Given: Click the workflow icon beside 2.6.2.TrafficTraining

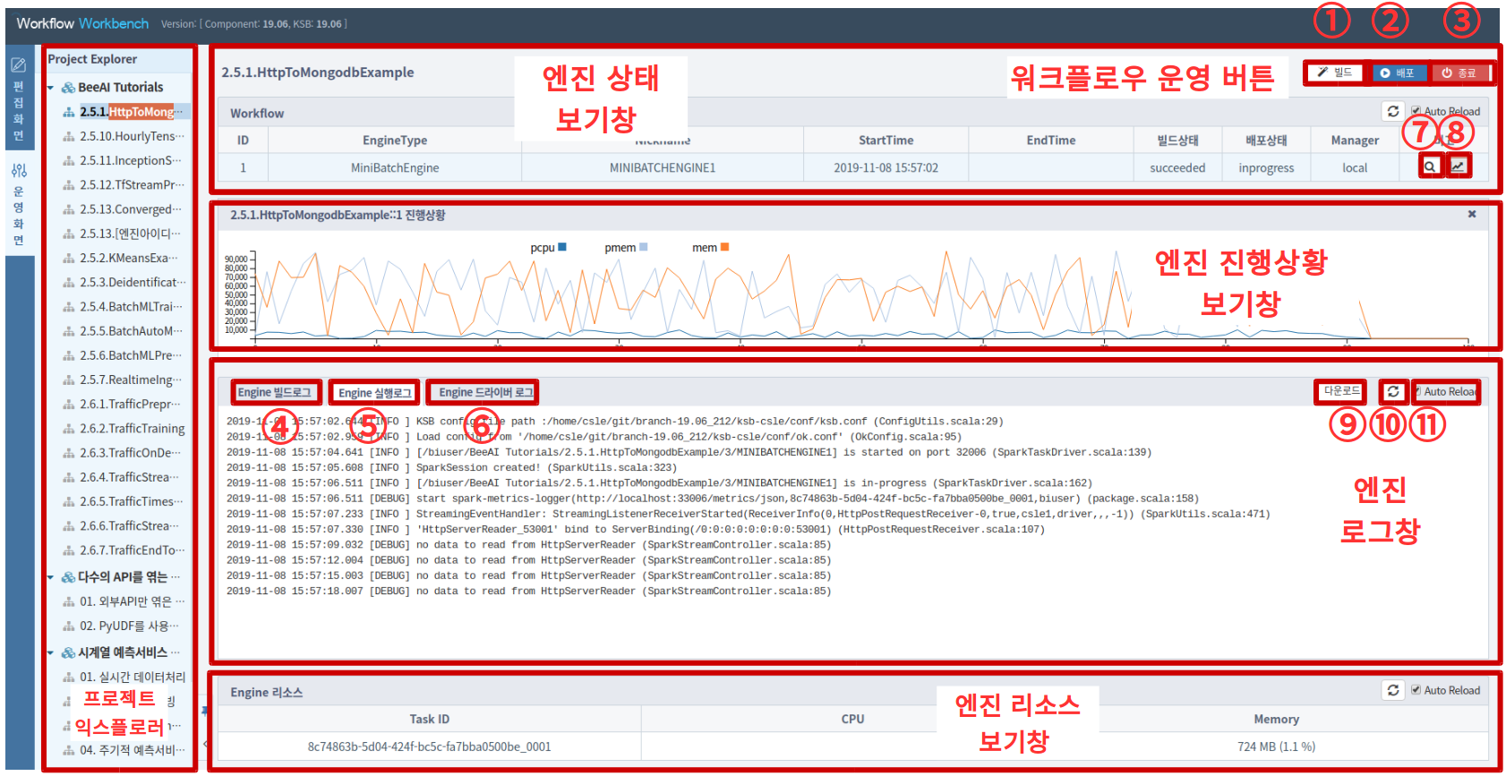Looking at the screenshot, I should click(x=69, y=429).
